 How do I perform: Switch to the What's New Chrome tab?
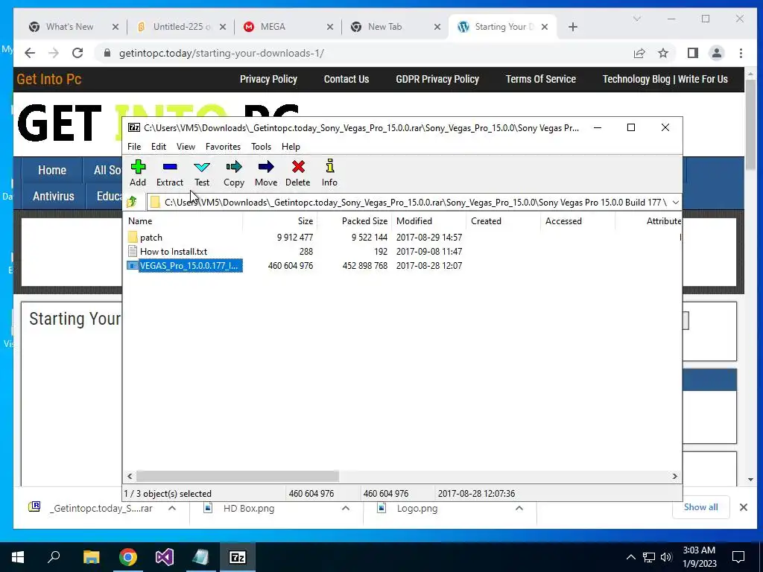(70, 27)
